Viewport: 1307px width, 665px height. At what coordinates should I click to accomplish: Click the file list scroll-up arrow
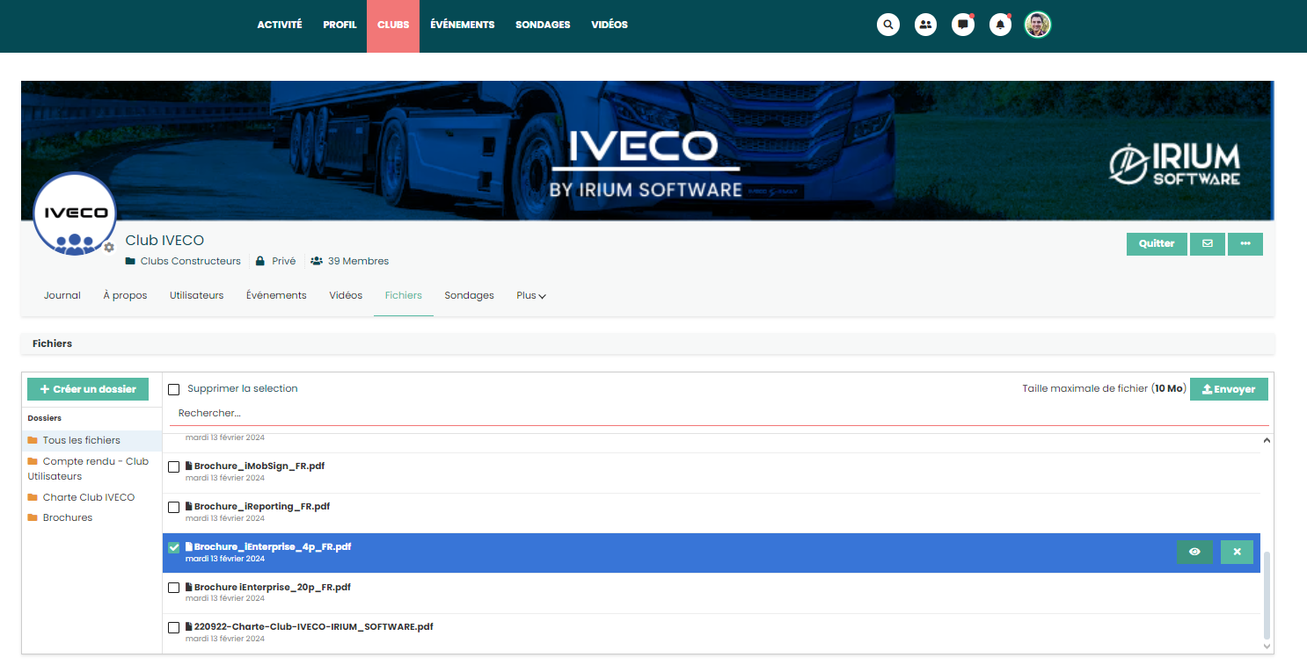click(x=1267, y=440)
